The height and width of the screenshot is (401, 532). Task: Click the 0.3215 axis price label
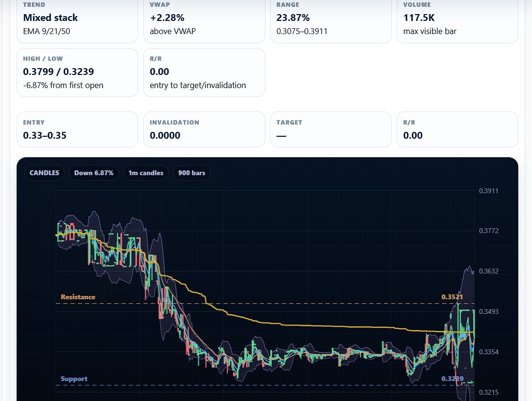pos(489,392)
